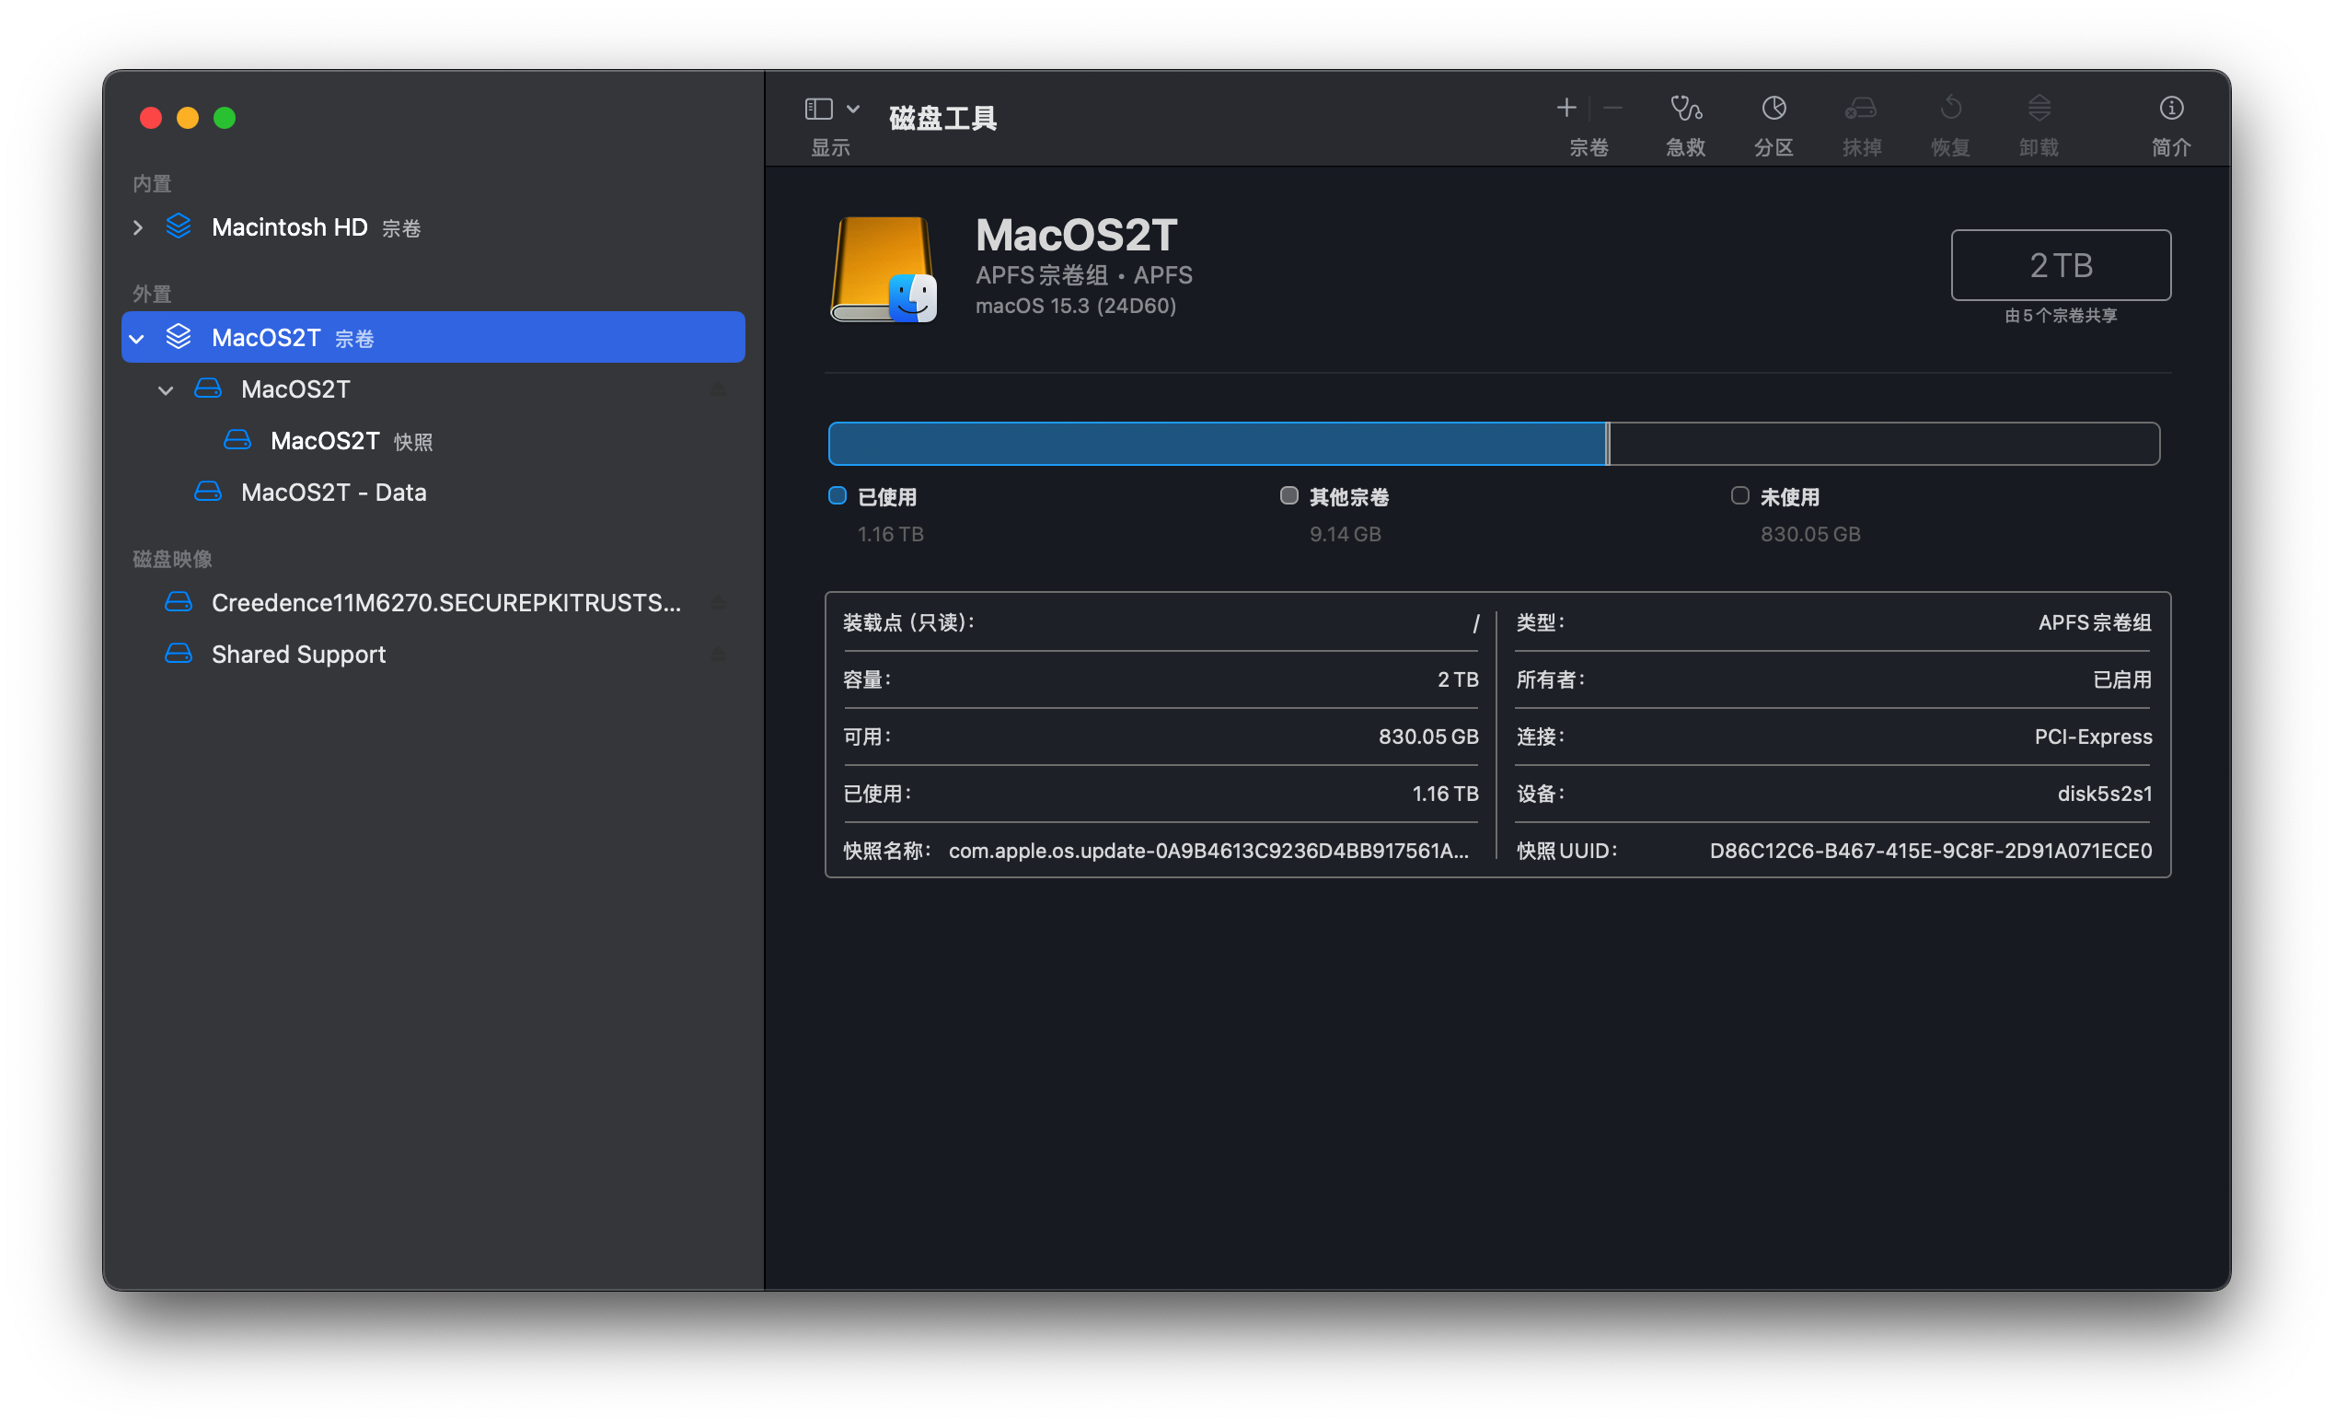Click the Unmount (卸载) toolbar icon
The width and height of the screenshot is (2334, 1427).
[x=2039, y=109]
